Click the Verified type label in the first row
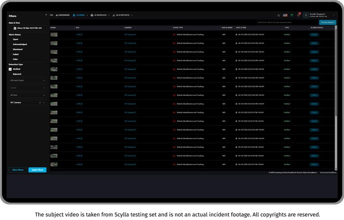Viewport: 344px width, 220px height. click(287, 35)
